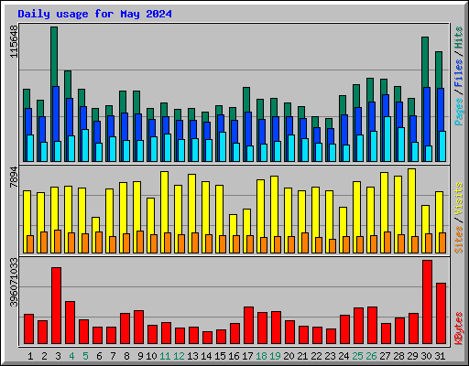This screenshot has width=469, height=366.
Task: Click the short yellow Visits bar for day 6
Action: click(95, 224)
